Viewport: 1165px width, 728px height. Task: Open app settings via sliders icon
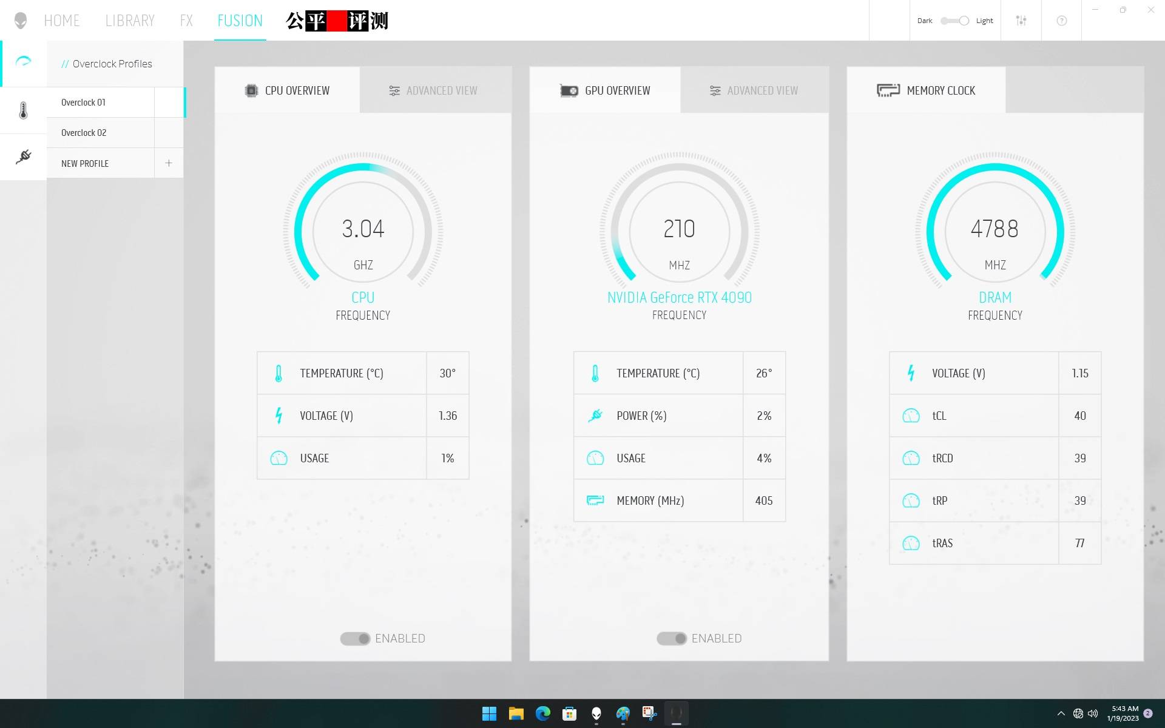click(x=1021, y=20)
